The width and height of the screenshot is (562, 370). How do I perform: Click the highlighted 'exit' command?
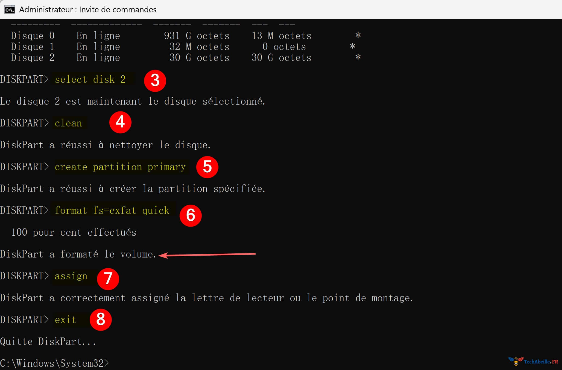[x=65, y=319]
